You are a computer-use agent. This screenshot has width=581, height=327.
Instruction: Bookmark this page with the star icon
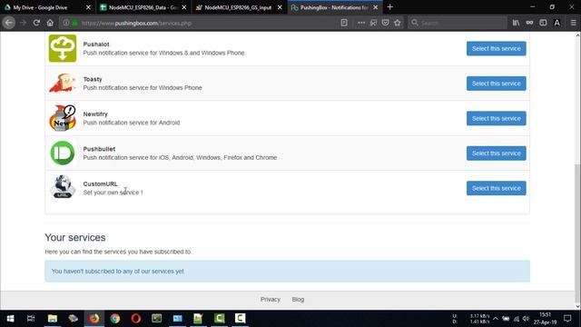coord(398,23)
